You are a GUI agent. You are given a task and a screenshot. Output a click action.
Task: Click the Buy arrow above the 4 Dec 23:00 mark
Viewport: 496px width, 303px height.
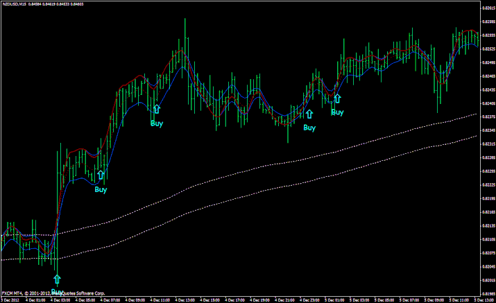pos(309,114)
